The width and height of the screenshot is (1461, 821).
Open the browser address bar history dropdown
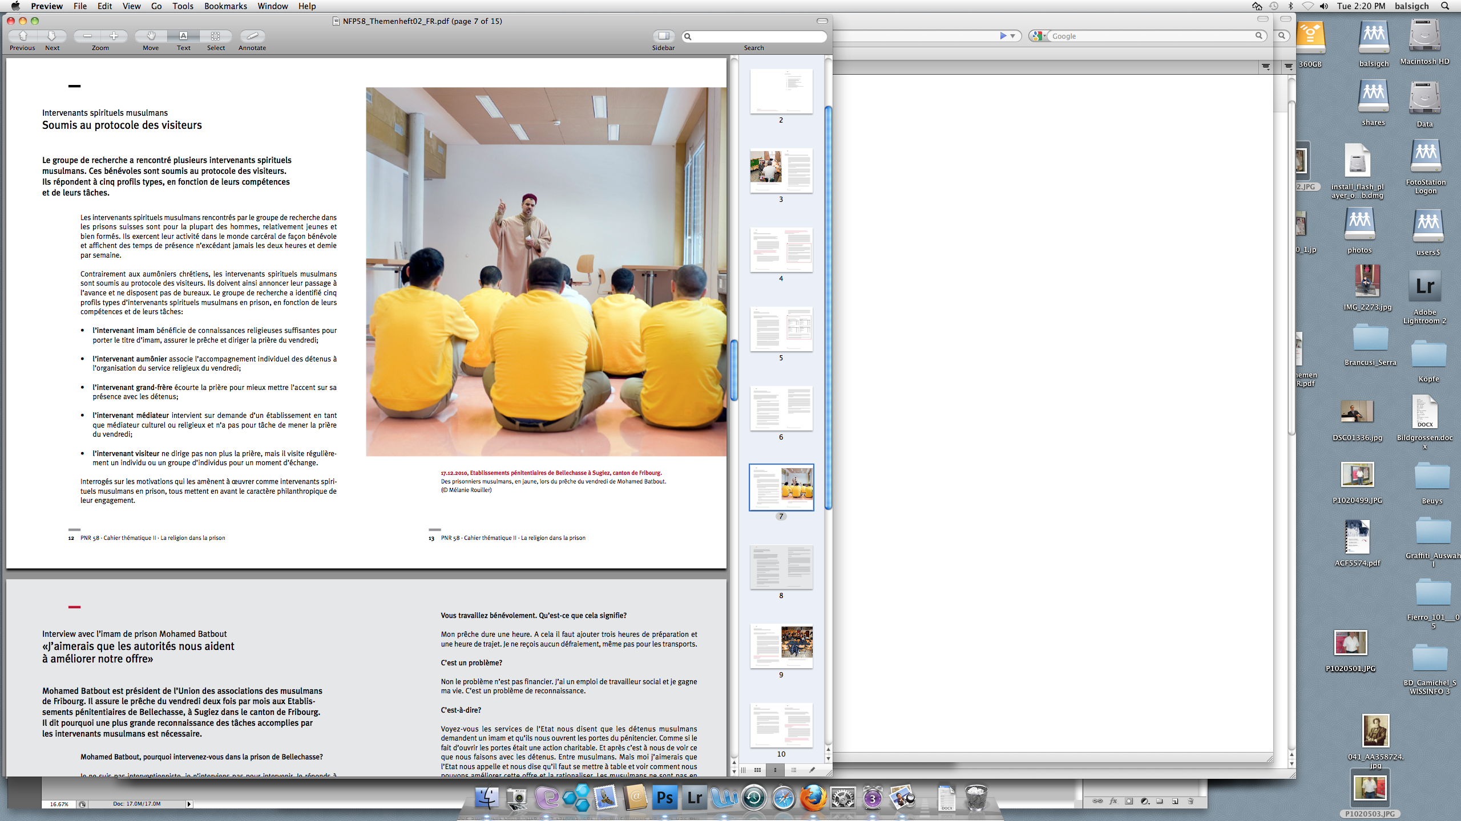click(x=1013, y=36)
